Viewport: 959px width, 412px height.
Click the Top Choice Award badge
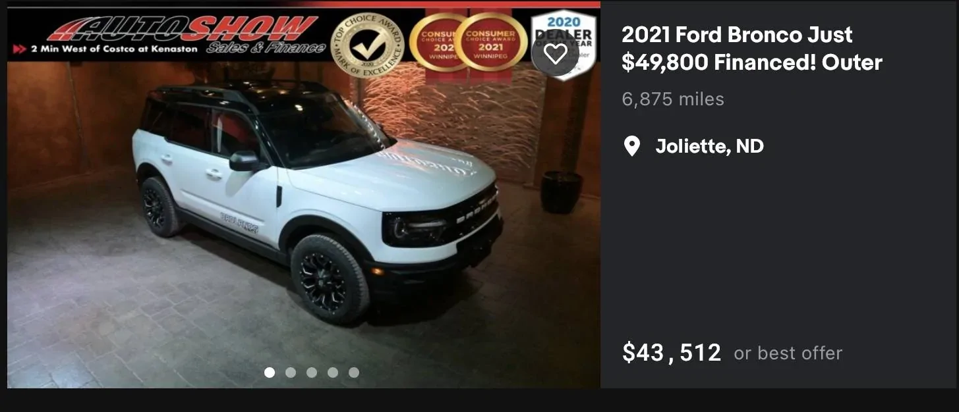[368, 45]
